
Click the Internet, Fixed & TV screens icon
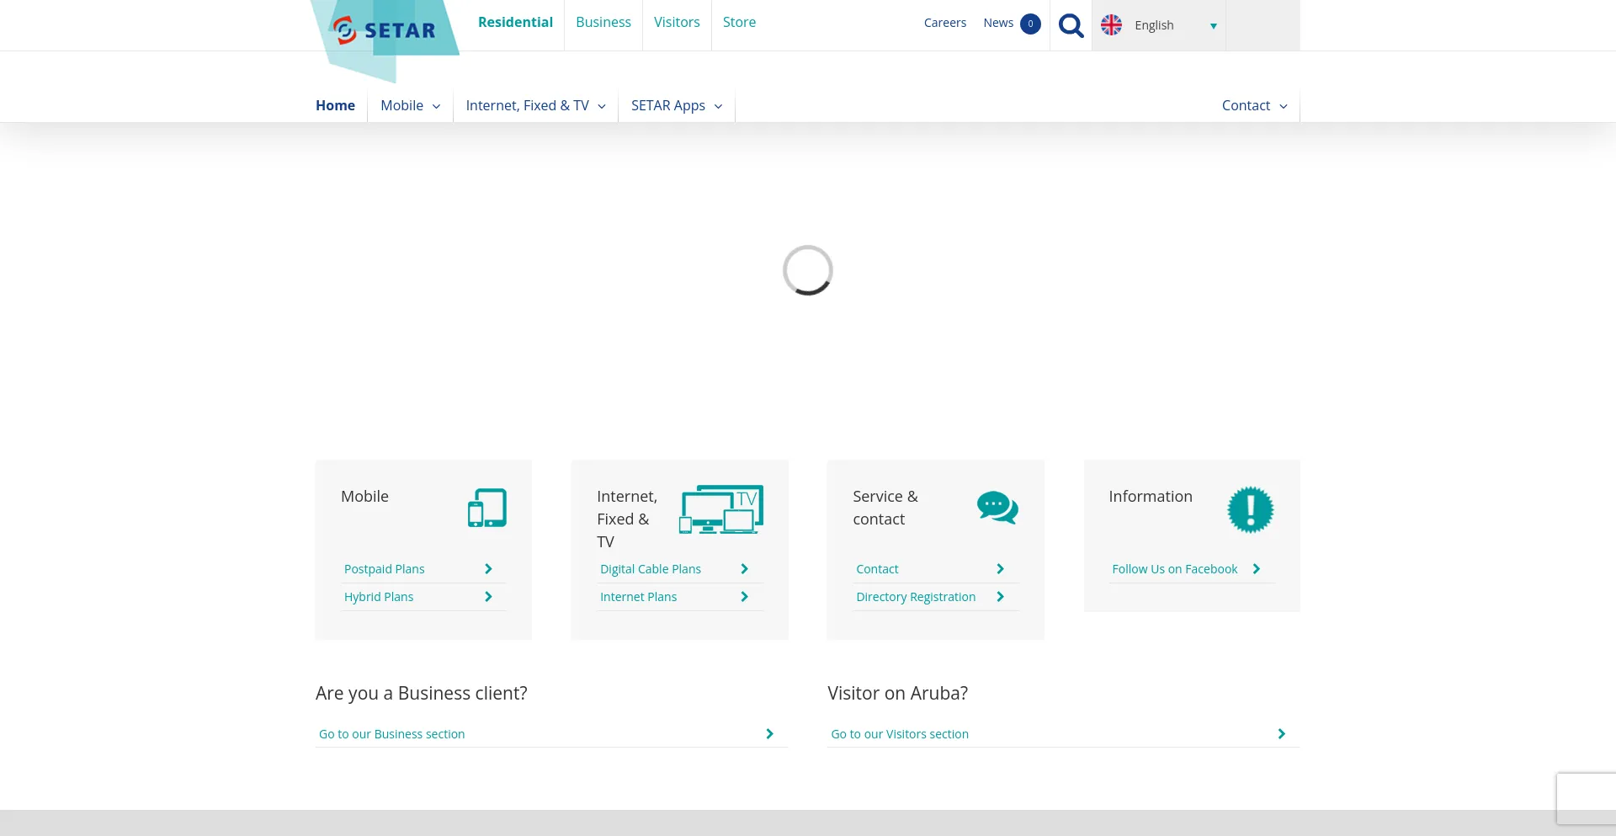point(721,509)
